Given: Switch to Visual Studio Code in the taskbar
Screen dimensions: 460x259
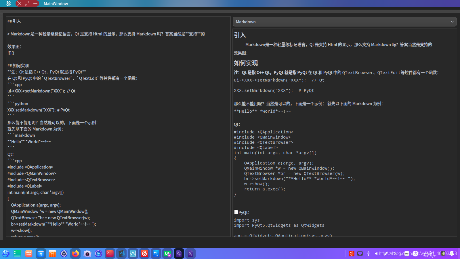Looking at the screenshot, I should point(121,254).
